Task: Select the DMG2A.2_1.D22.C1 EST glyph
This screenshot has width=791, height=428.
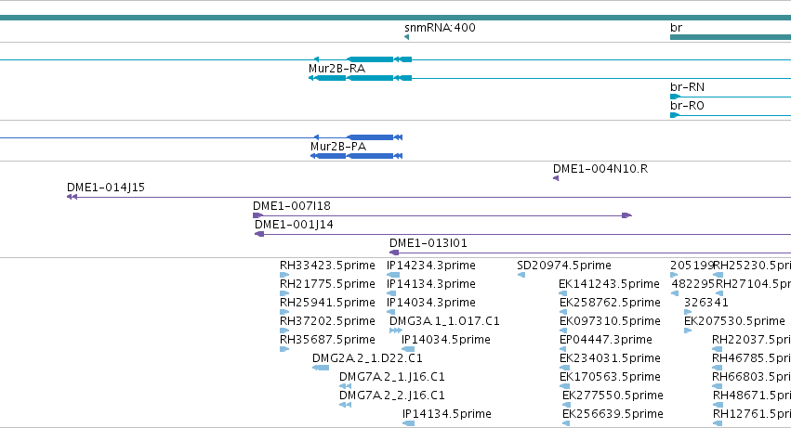Action: click(321, 368)
